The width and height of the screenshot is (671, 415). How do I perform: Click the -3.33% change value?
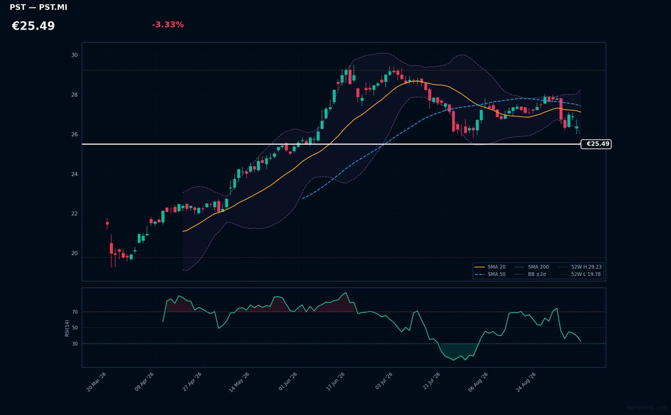[x=168, y=25]
